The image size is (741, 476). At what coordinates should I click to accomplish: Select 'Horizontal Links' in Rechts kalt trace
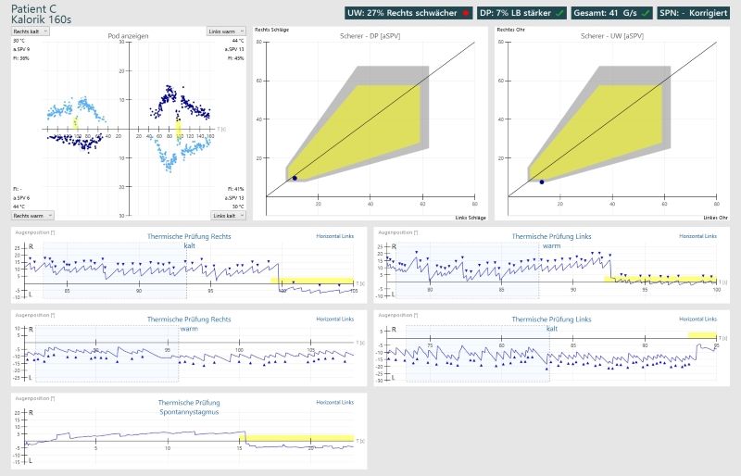[334, 236]
